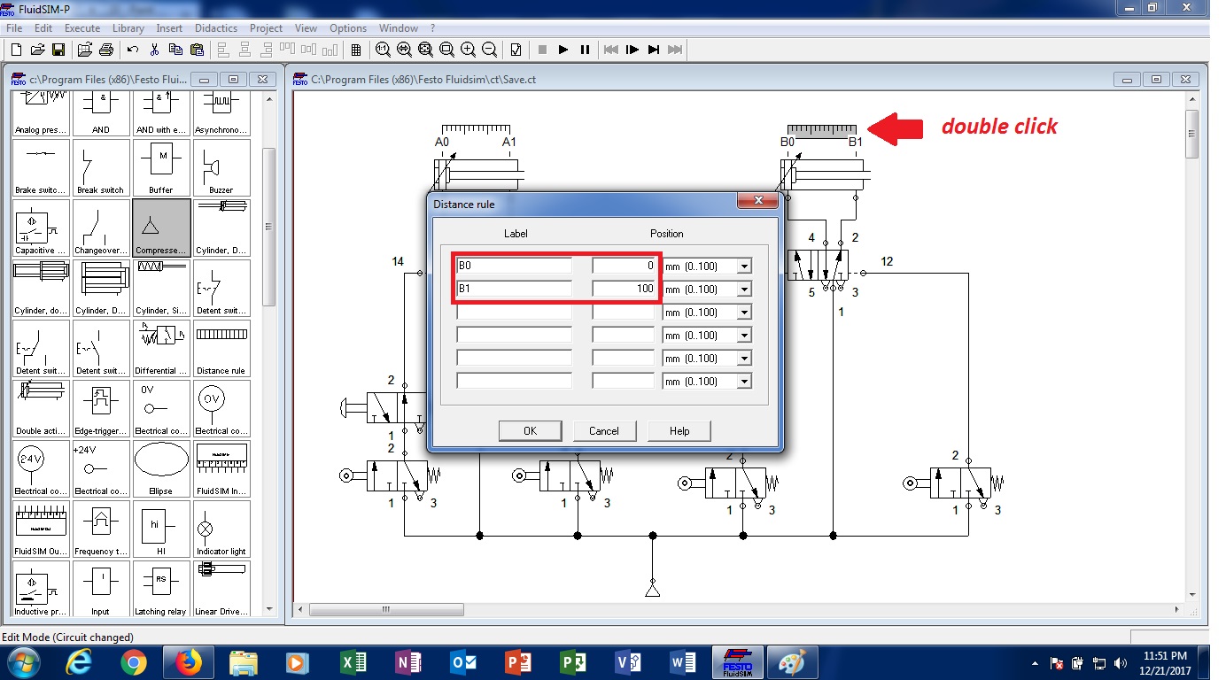The width and height of the screenshot is (1226, 680).
Task: Select the Linear Drive component
Action: point(221,589)
